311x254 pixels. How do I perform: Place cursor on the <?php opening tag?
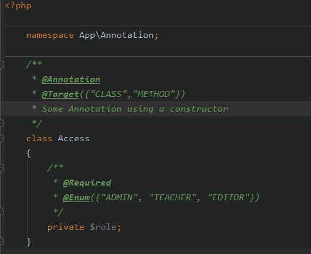[x=18, y=5]
